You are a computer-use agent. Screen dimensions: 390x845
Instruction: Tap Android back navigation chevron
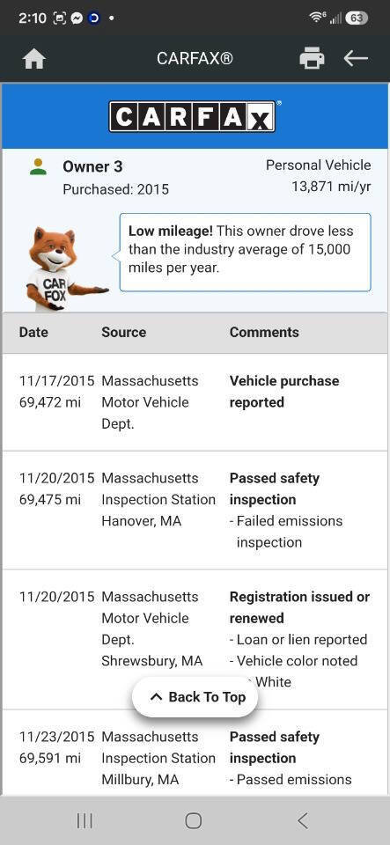[x=303, y=820]
